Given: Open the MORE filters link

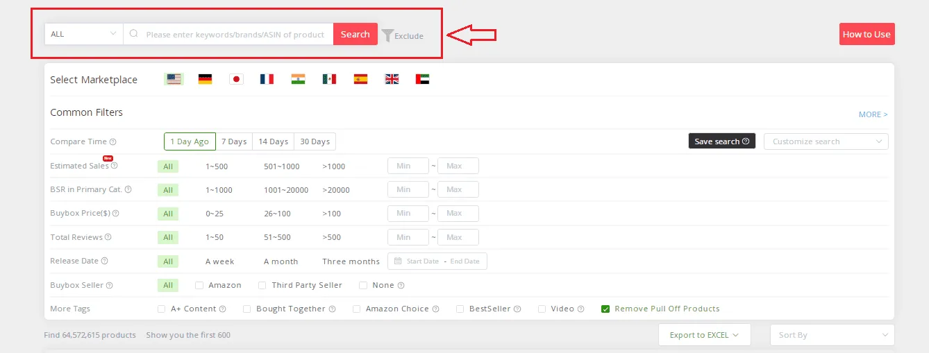Looking at the screenshot, I should 873,114.
